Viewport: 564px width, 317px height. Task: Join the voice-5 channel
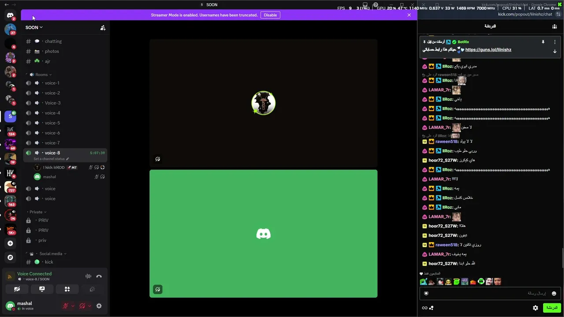[x=65, y=123]
